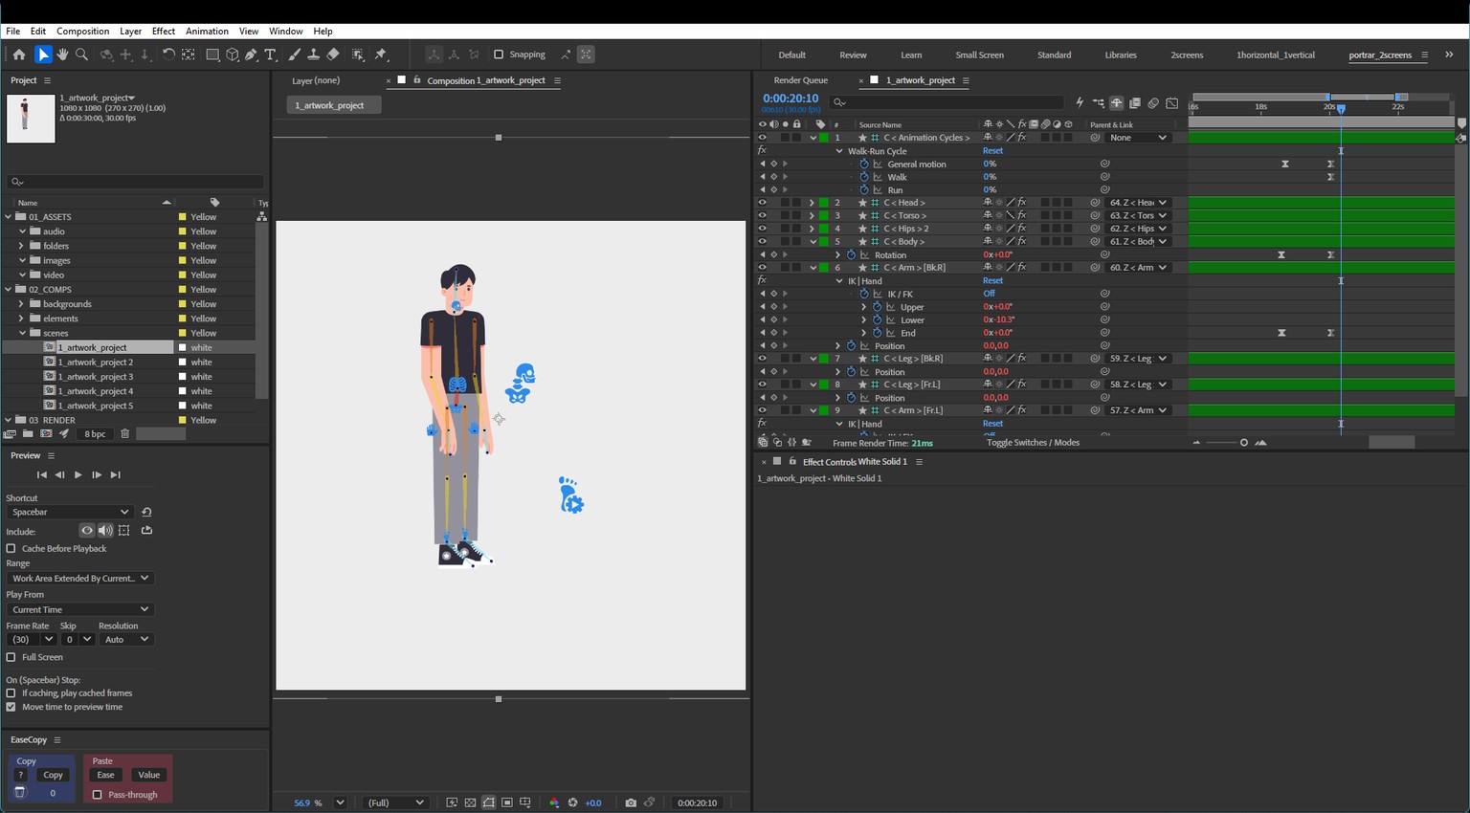1470x813 pixels.
Task: Open the Effect menu
Action: pos(164,32)
